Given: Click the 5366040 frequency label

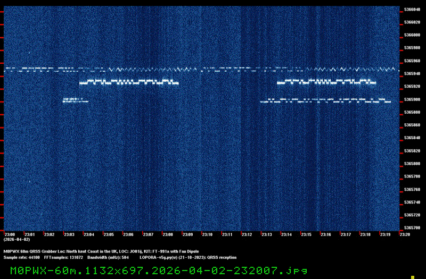Looking at the screenshot, I should click(x=412, y=10).
